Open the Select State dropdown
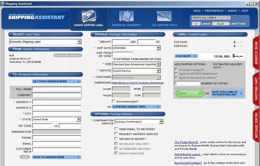Viewport: 260px width, 166px height. click(79, 119)
